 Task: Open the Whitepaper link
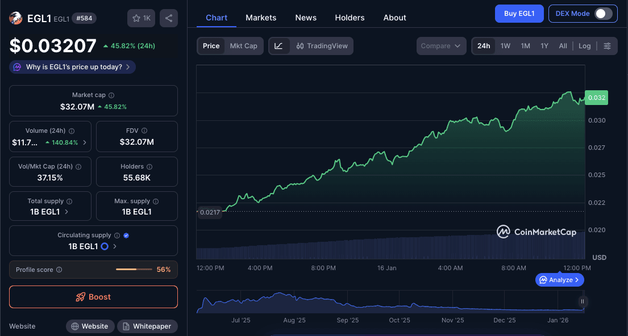point(147,326)
